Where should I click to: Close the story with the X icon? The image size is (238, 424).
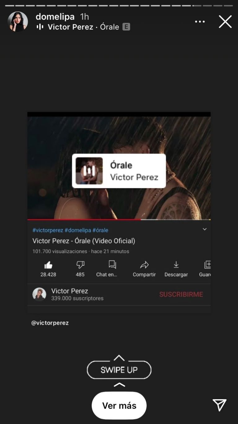(225, 22)
